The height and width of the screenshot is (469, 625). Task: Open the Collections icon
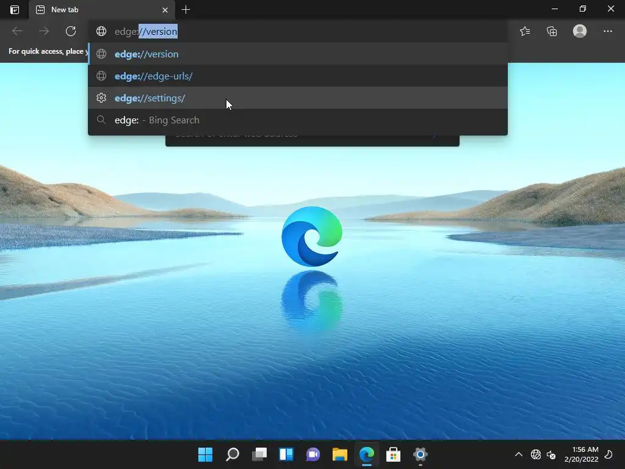(552, 31)
